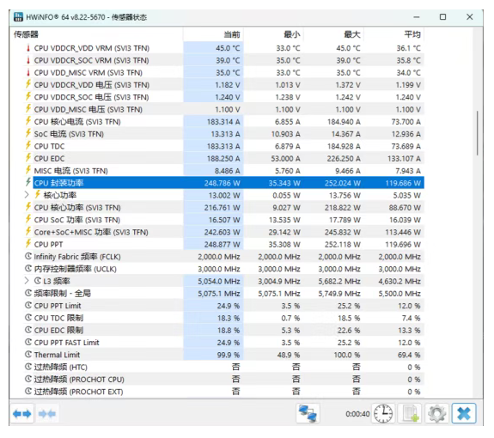Click the expand layout arrows icon
Image resolution: width=494 pixels, height=438 pixels.
(22, 413)
